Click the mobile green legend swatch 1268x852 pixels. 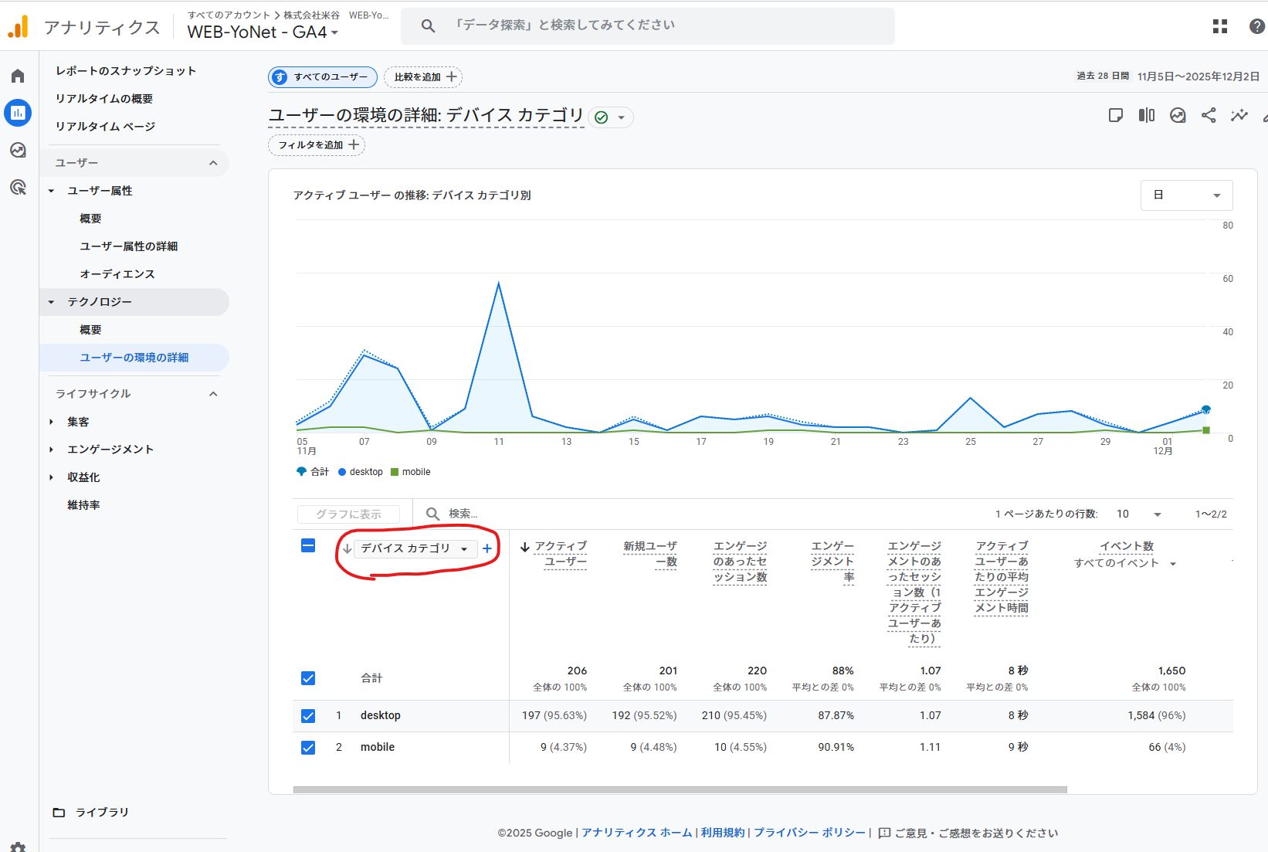tap(395, 472)
